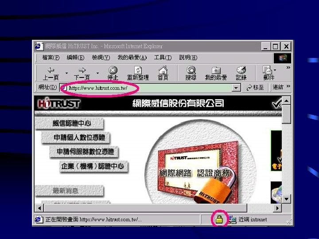Screen dimensions: 319x239
Task: Click vertical scrollbar down arrow
Action: (287, 199)
